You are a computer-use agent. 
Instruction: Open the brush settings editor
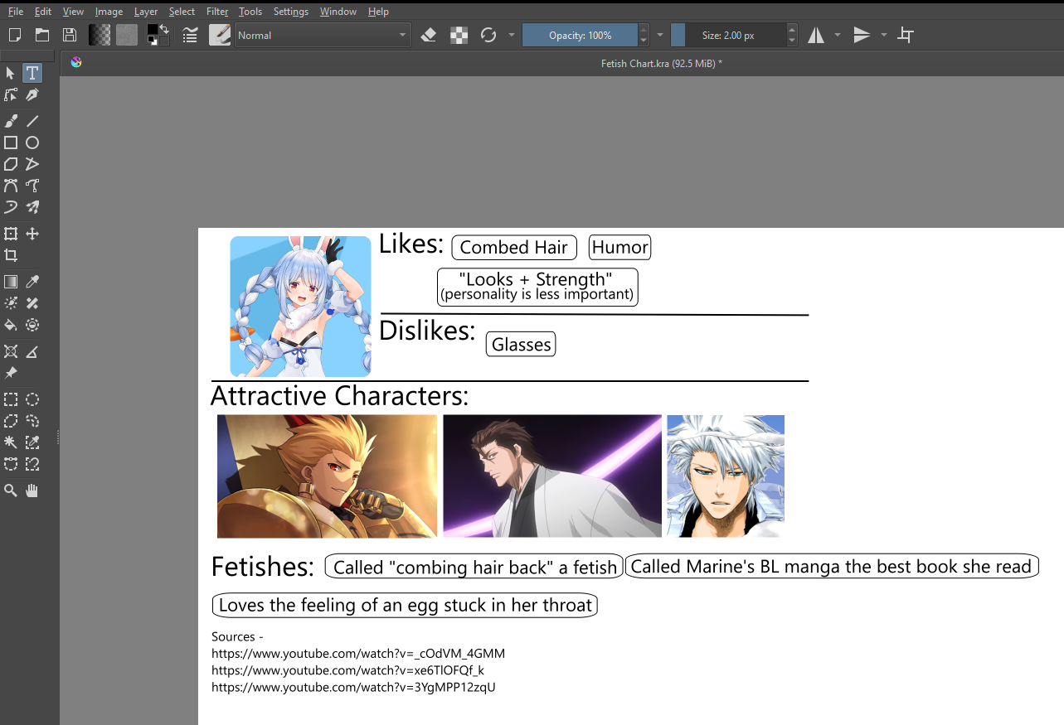[190, 35]
